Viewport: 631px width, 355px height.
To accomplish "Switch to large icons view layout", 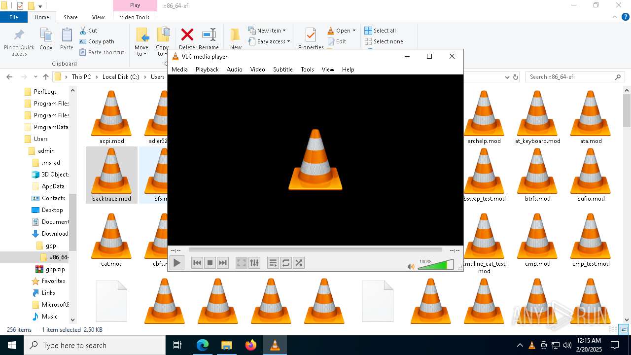I will pos(624,329).
